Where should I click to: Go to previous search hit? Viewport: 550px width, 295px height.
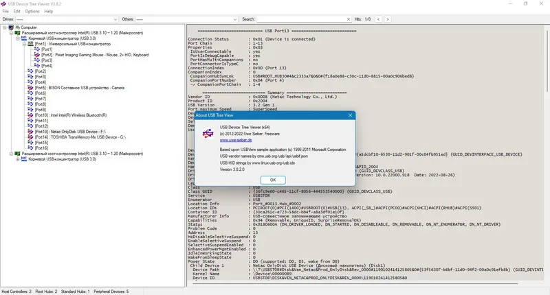coord(379,19)
